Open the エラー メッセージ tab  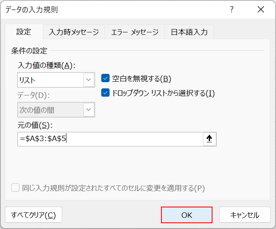click(x=135, y=32)
